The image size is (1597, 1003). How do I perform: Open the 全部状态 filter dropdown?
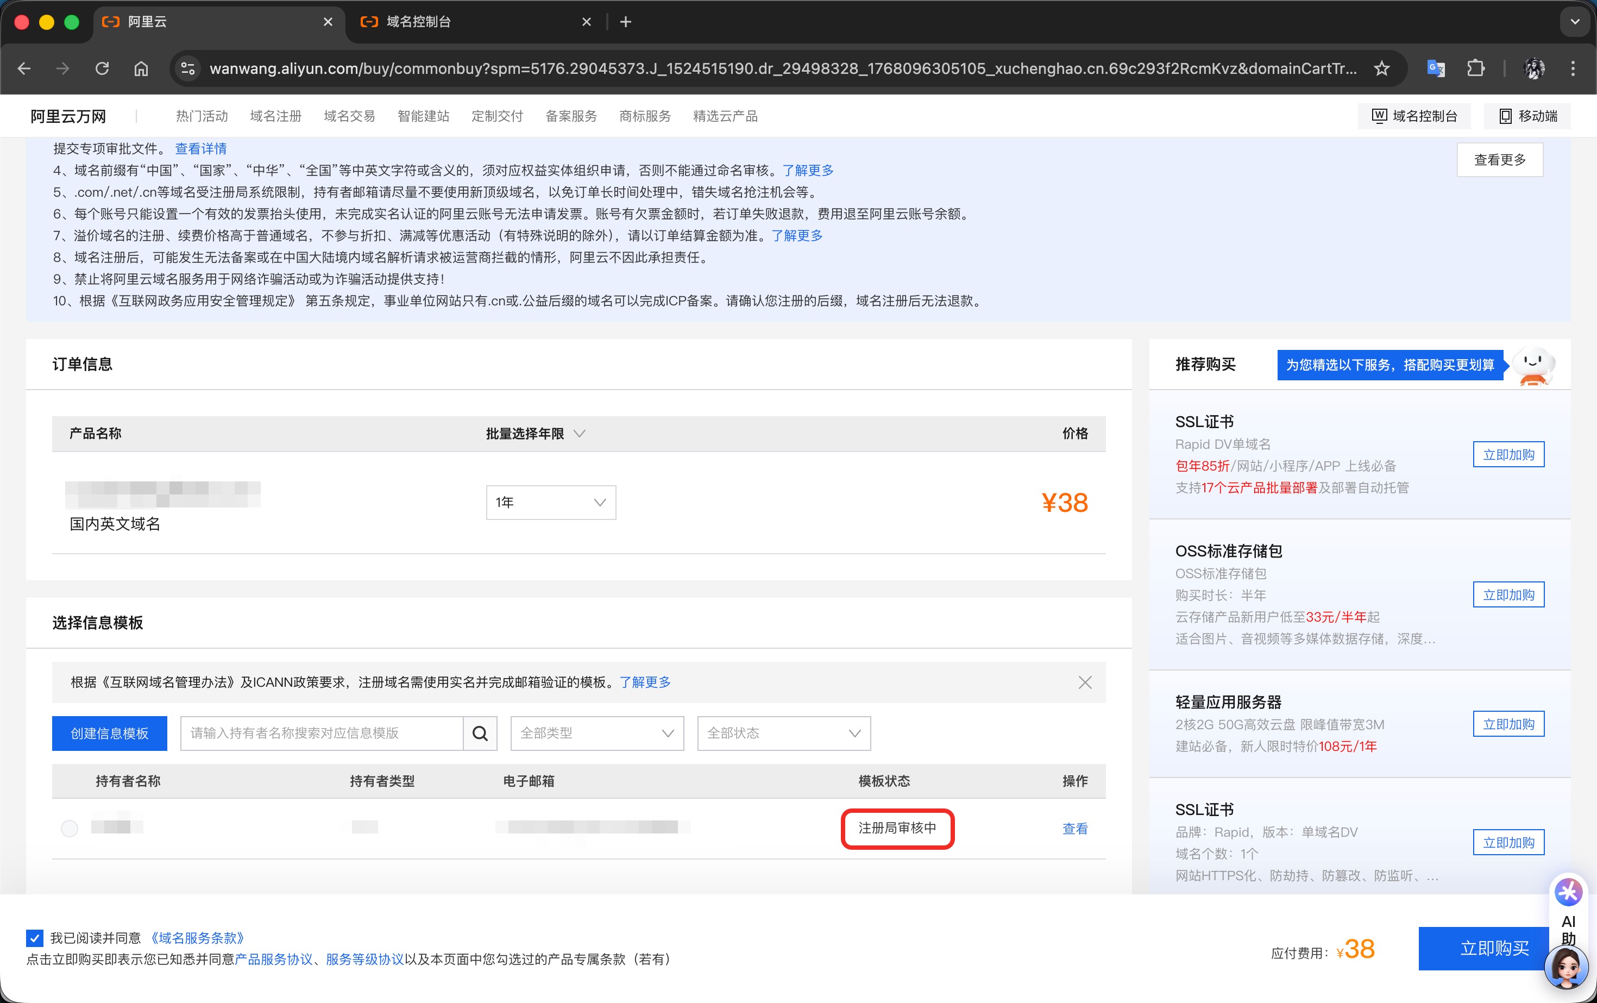click(783, 733)
